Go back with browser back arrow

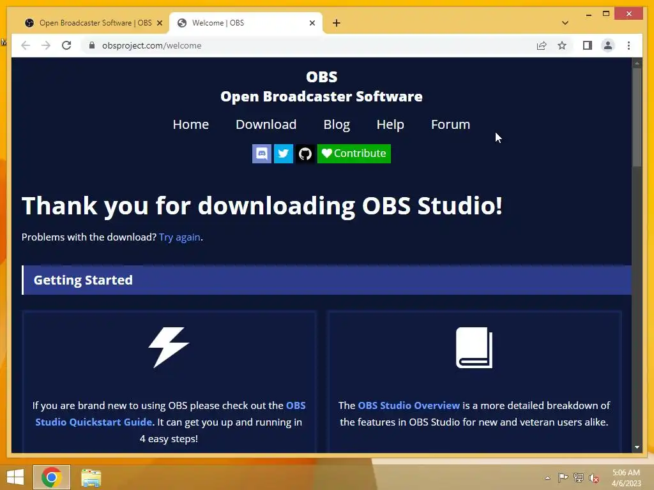pyautogui.click(x=26, y=45)
